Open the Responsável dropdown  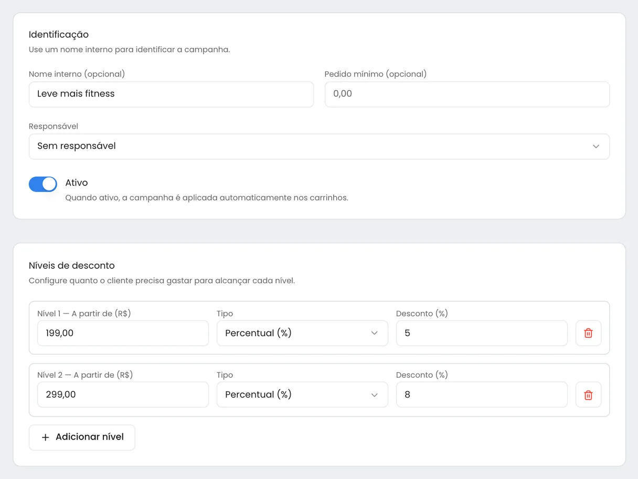coord(319,147)
